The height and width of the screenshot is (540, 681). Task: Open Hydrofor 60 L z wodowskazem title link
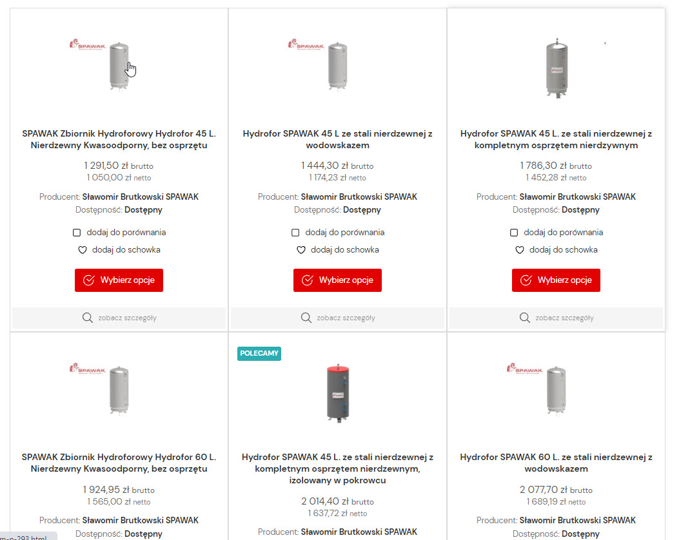556,463
